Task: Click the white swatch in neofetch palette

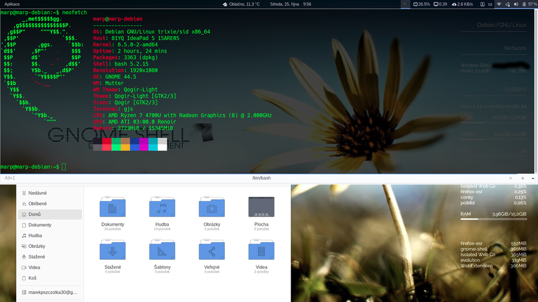Action: (x=162, y=147)
